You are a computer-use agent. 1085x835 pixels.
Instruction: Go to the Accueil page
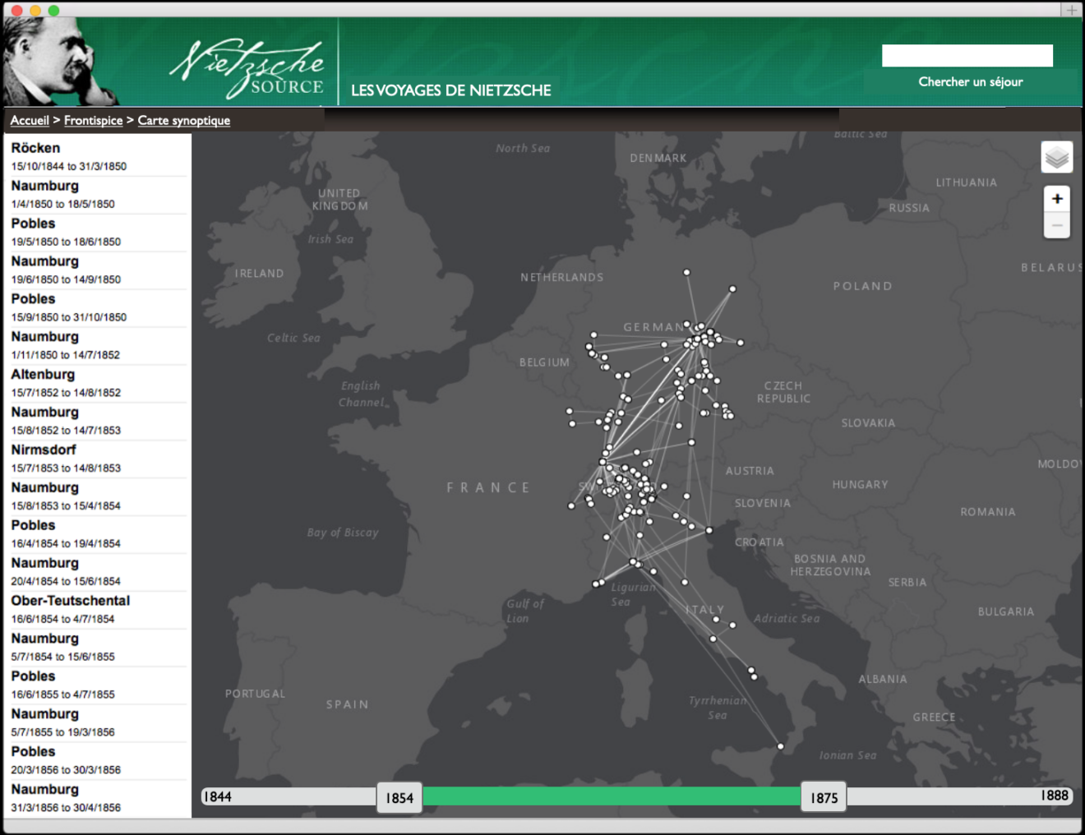click(x=30, y=120)
